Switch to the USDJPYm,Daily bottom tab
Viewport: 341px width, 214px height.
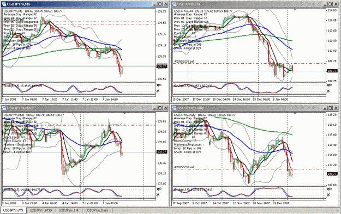(x=97, y=210)
